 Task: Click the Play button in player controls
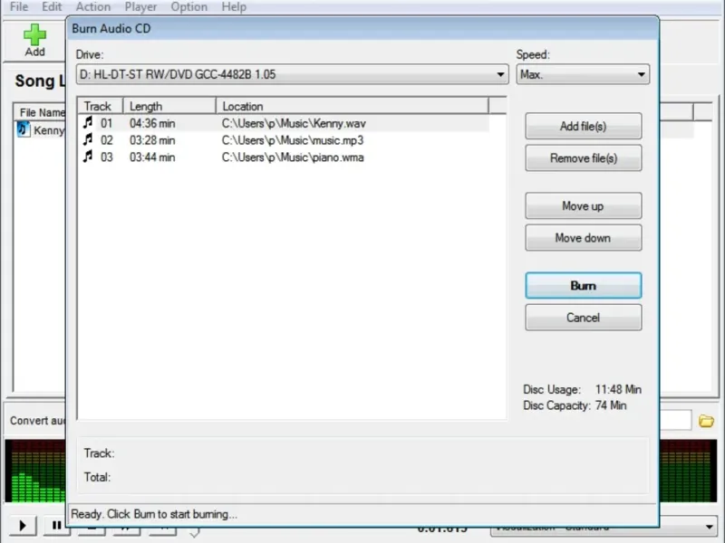click(22, 526)
